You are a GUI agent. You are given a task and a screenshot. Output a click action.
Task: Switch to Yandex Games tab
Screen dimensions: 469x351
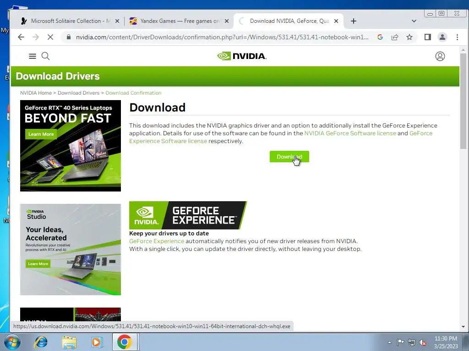pyautogui.click(x=179, y=21)
